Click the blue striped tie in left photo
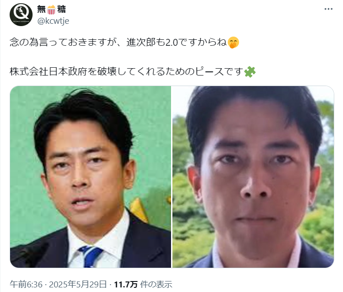This screenshot has width=343, height=292. point(90,256)
